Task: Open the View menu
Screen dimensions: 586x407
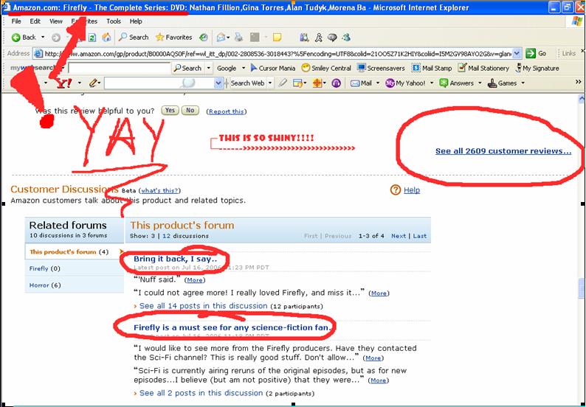Action: tap(55, 21)
